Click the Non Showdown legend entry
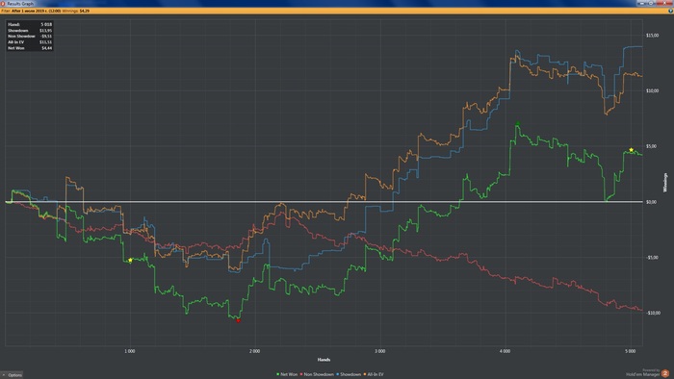This screenshot has width=674, height=379. pos(317,374)
